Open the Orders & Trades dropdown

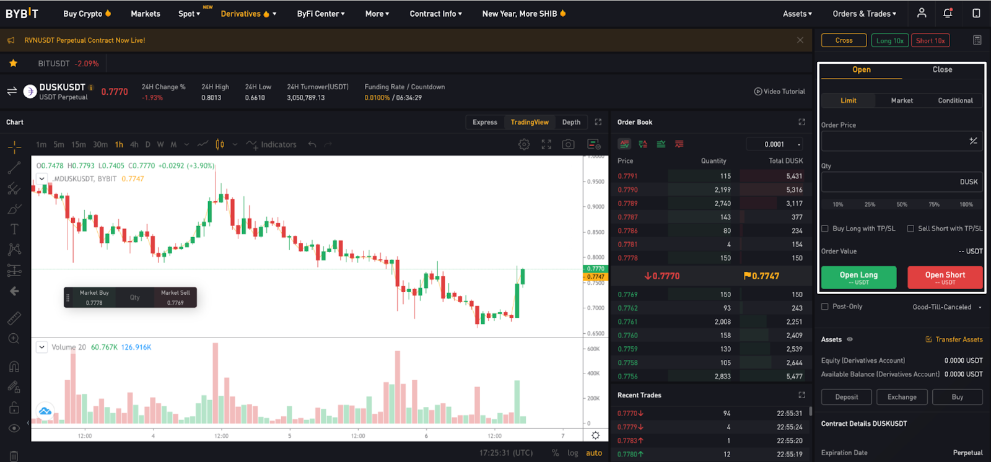[865, 14]
